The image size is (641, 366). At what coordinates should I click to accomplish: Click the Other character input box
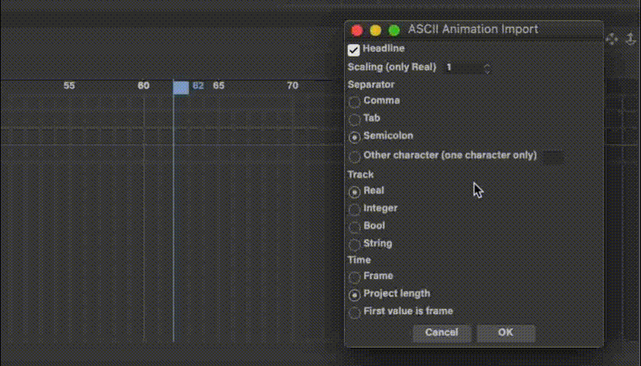tap(553, 157)
